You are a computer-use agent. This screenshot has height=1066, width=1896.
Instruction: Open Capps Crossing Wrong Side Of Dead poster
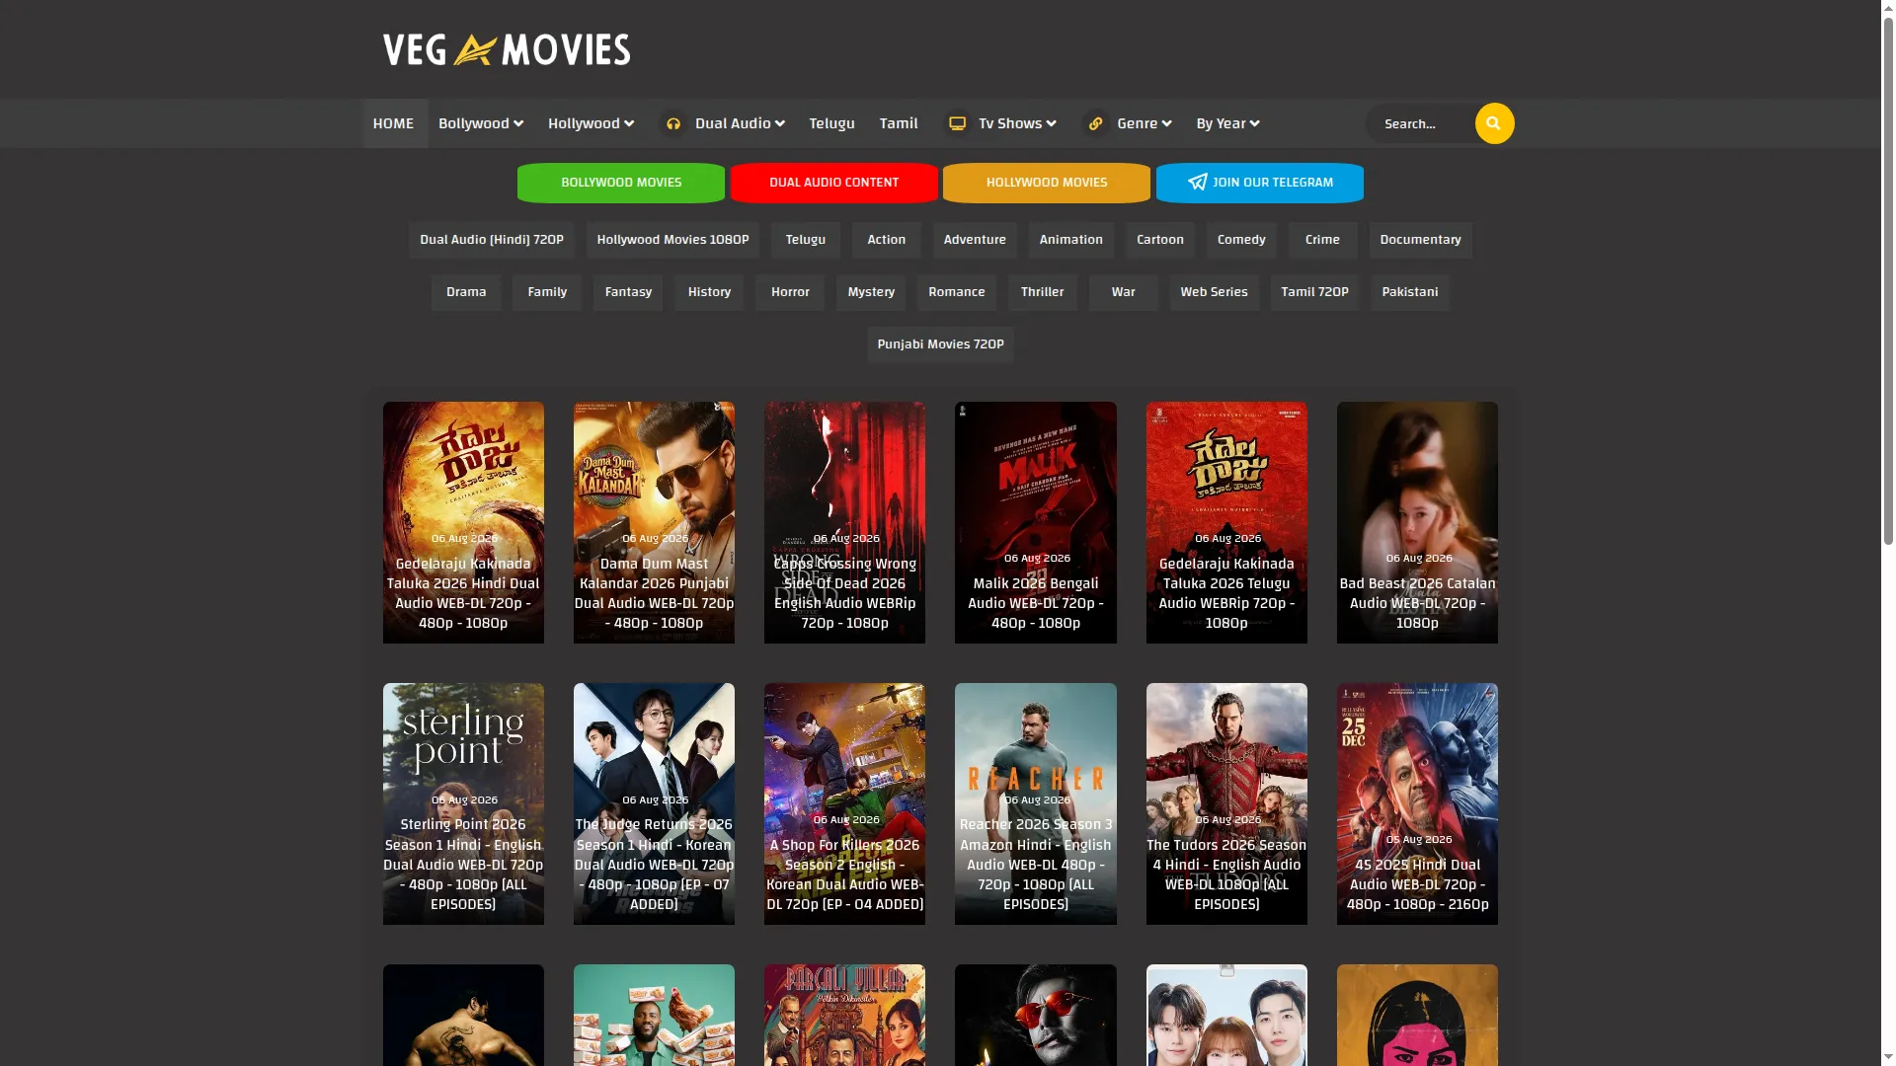coord(844,522)
